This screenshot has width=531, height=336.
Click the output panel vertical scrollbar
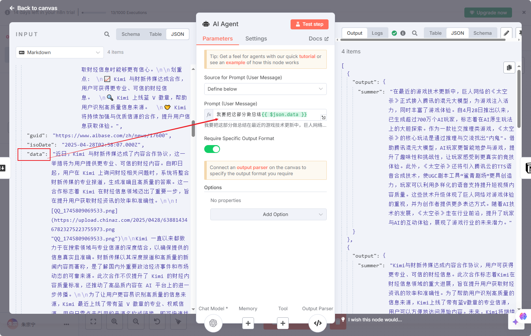519,99
